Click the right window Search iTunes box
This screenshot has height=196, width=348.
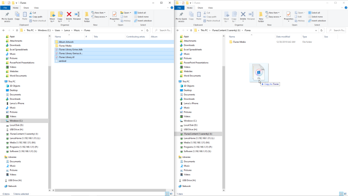point(337,30)
